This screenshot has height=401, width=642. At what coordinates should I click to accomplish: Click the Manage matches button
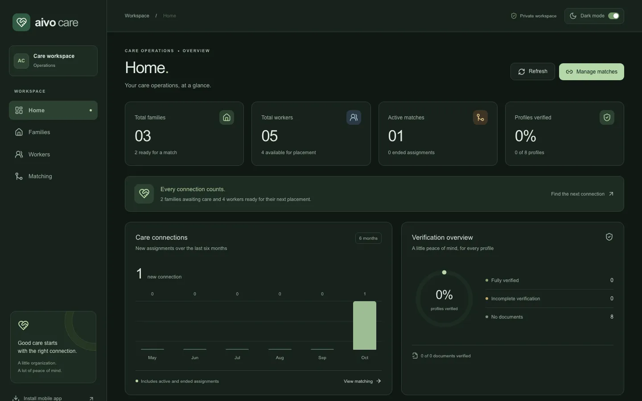click(592, 72)
